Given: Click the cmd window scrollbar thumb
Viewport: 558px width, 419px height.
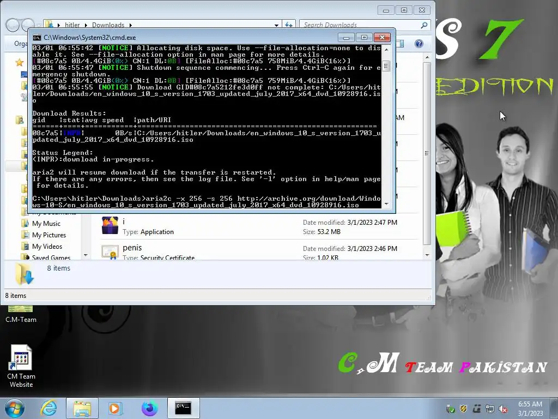Looking at the screenshot, I should (386, 66).
